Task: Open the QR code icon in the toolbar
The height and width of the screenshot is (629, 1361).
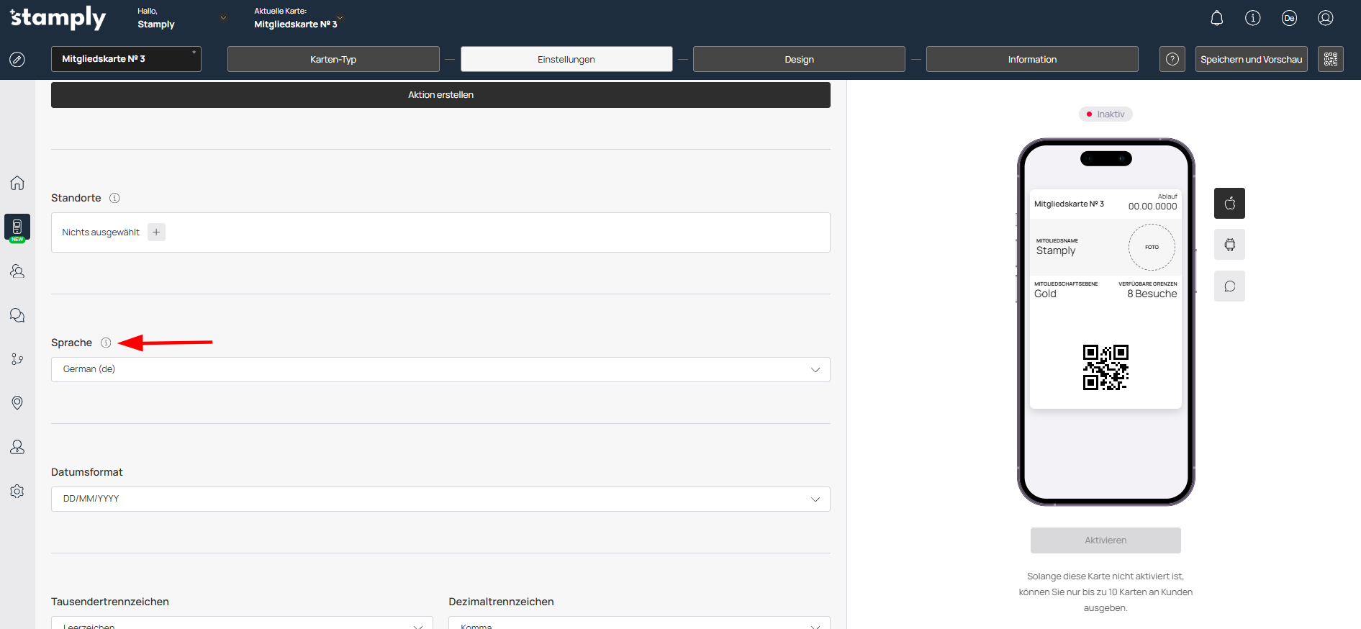Action: pos(1330,59)
